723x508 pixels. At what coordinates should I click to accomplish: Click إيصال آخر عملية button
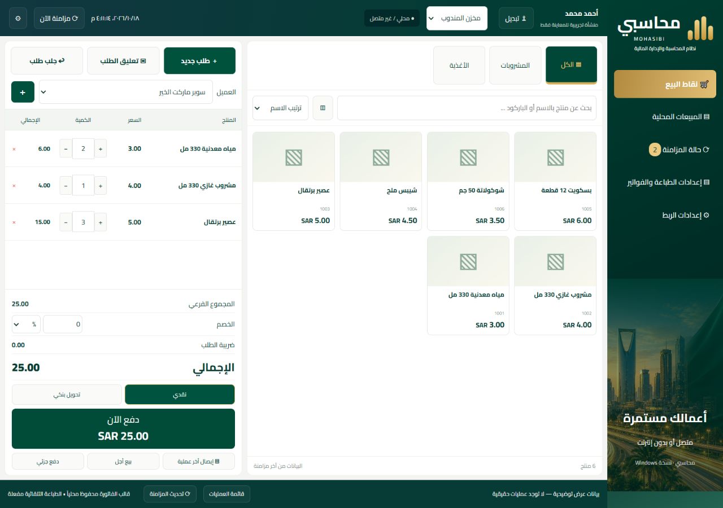coord(199,461)
